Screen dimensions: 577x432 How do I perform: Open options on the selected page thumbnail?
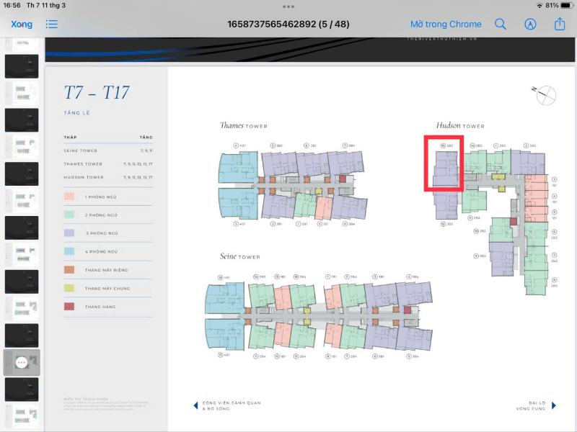pyautogui.click(x=22, y=363)
